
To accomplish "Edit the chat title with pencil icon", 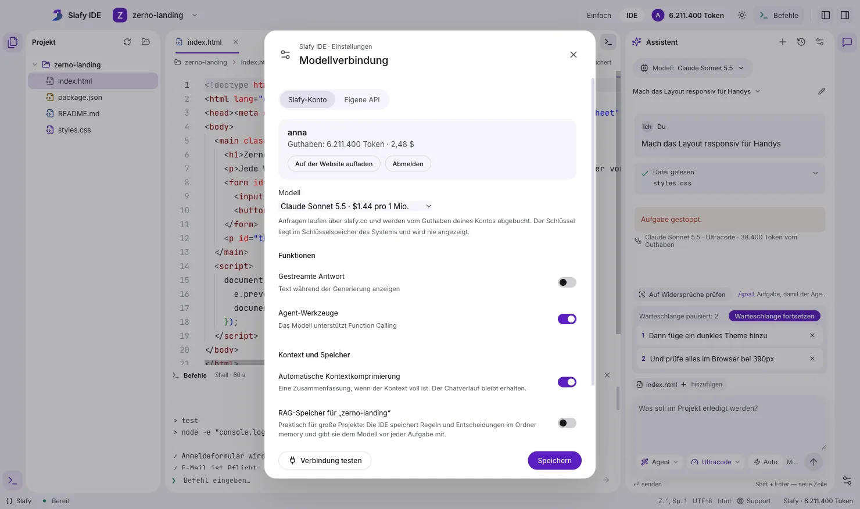I will coord(822,91).
